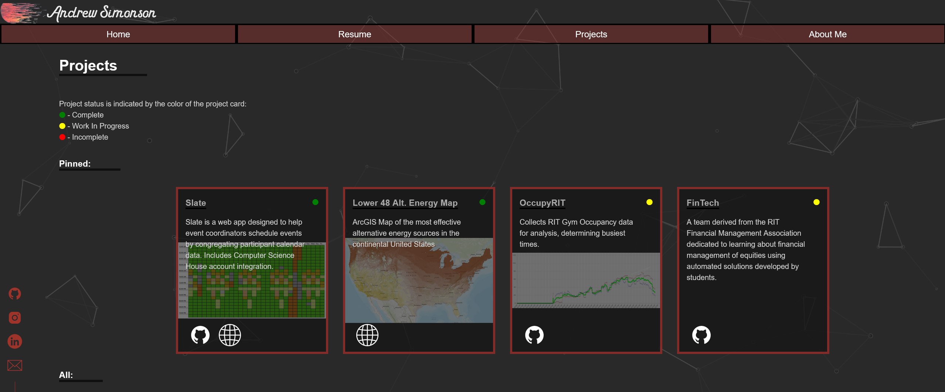Viewport: 945px width, 392px height.
Task: Open OccupyRIT card's GitHub icon
Action: pos(534,335)
